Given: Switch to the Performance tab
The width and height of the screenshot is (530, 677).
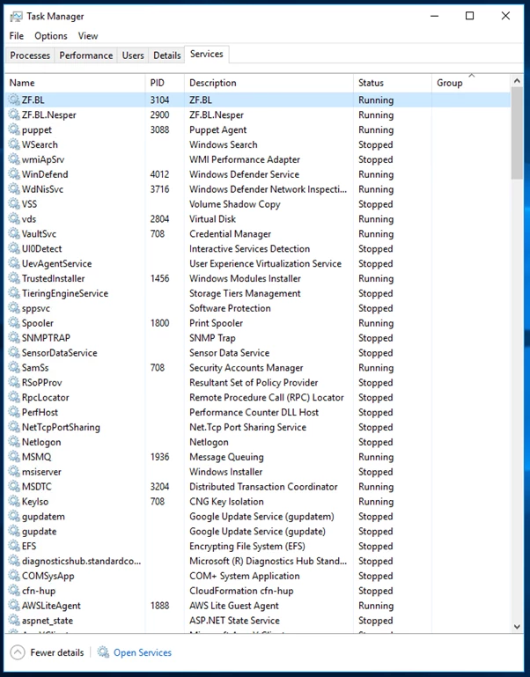Looking at the screenshot, I should pos(86,55).
